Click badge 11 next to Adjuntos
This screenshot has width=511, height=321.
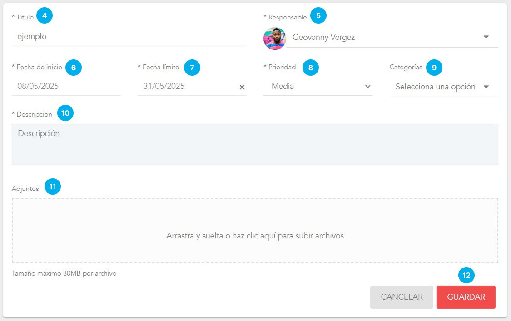[x=53, y=187]
